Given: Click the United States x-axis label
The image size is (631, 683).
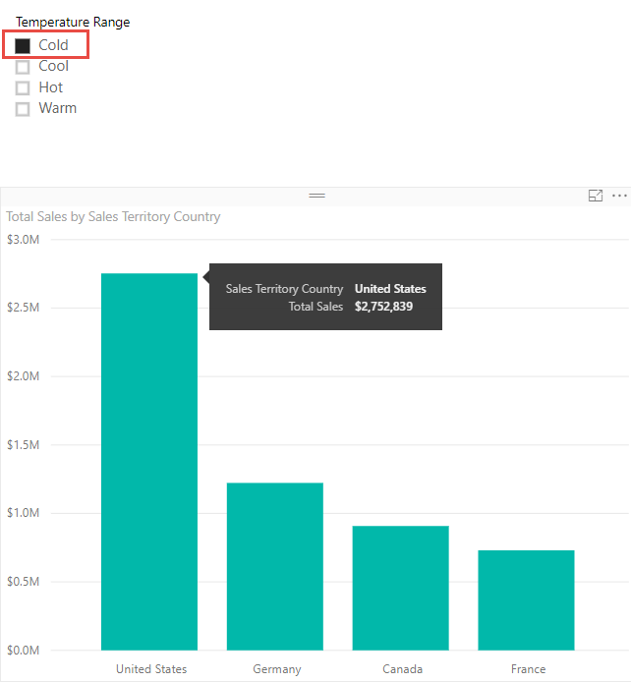Looking at the screenshot, I should pos(150,669).
